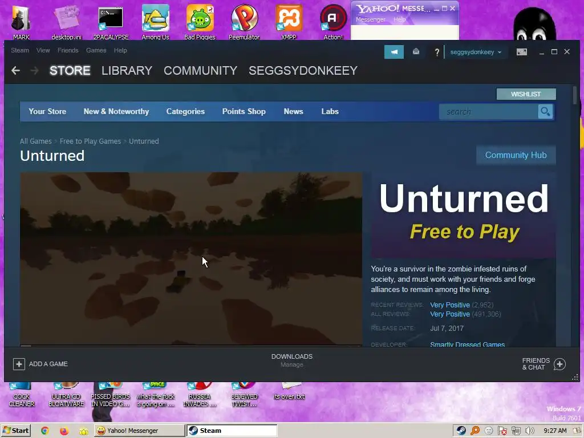584x438 pixels.
Task: Go forward with the Steam forward arrow
Action: [34, 70]
